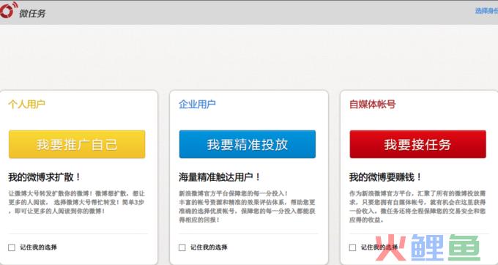Click the 我的微博要赚钱！ headline
Image resolution: width=498 pixels, height=265 pixels.
coord(385,176)
